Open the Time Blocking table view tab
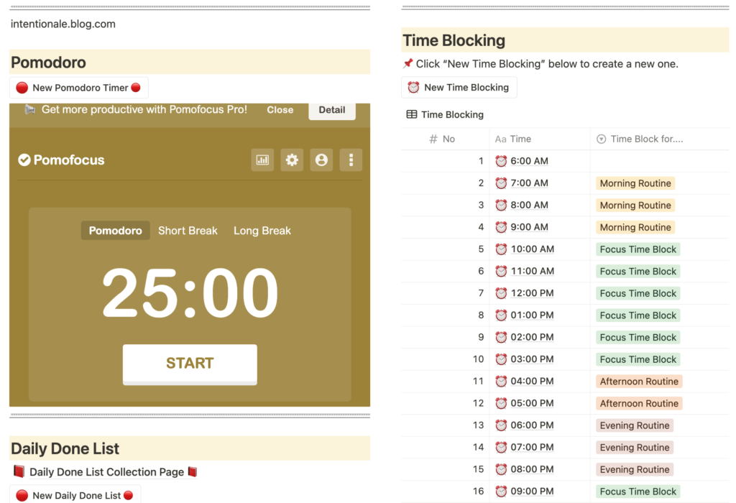 pos(445,114)
